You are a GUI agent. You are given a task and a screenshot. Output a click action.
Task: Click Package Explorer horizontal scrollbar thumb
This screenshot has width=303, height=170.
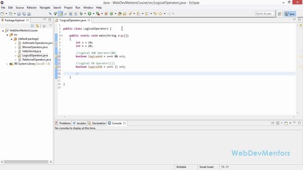[x=26, y=161]
